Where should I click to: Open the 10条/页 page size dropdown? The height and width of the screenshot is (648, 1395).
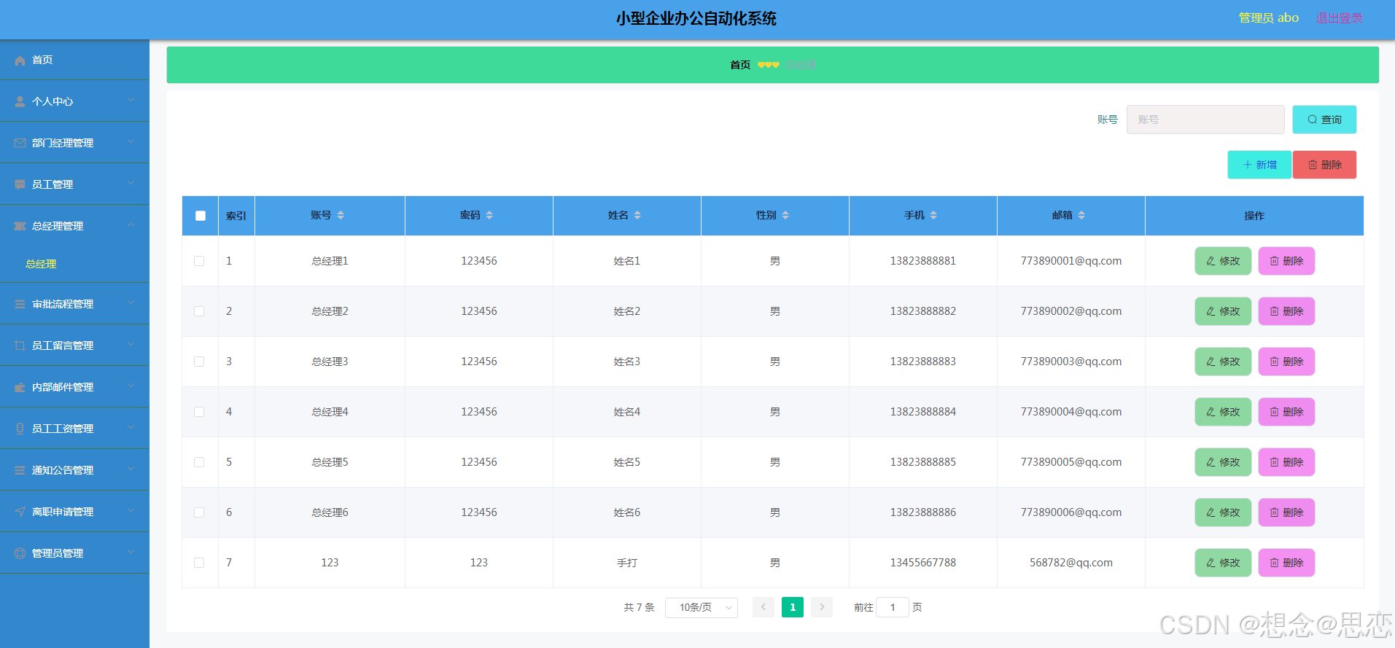[702, 608]
